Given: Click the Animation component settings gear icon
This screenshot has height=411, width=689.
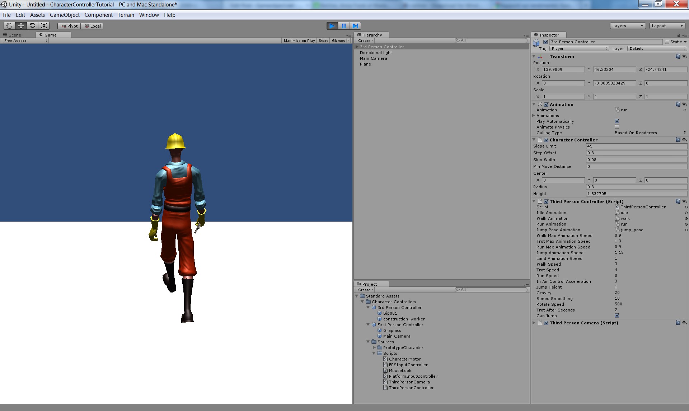Looking at the screenshot, I should click(684, 104).
